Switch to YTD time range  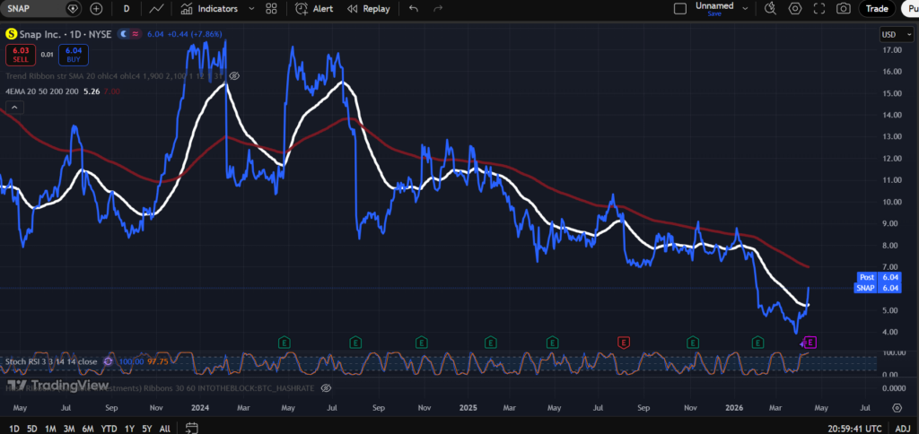pos(109,428)
